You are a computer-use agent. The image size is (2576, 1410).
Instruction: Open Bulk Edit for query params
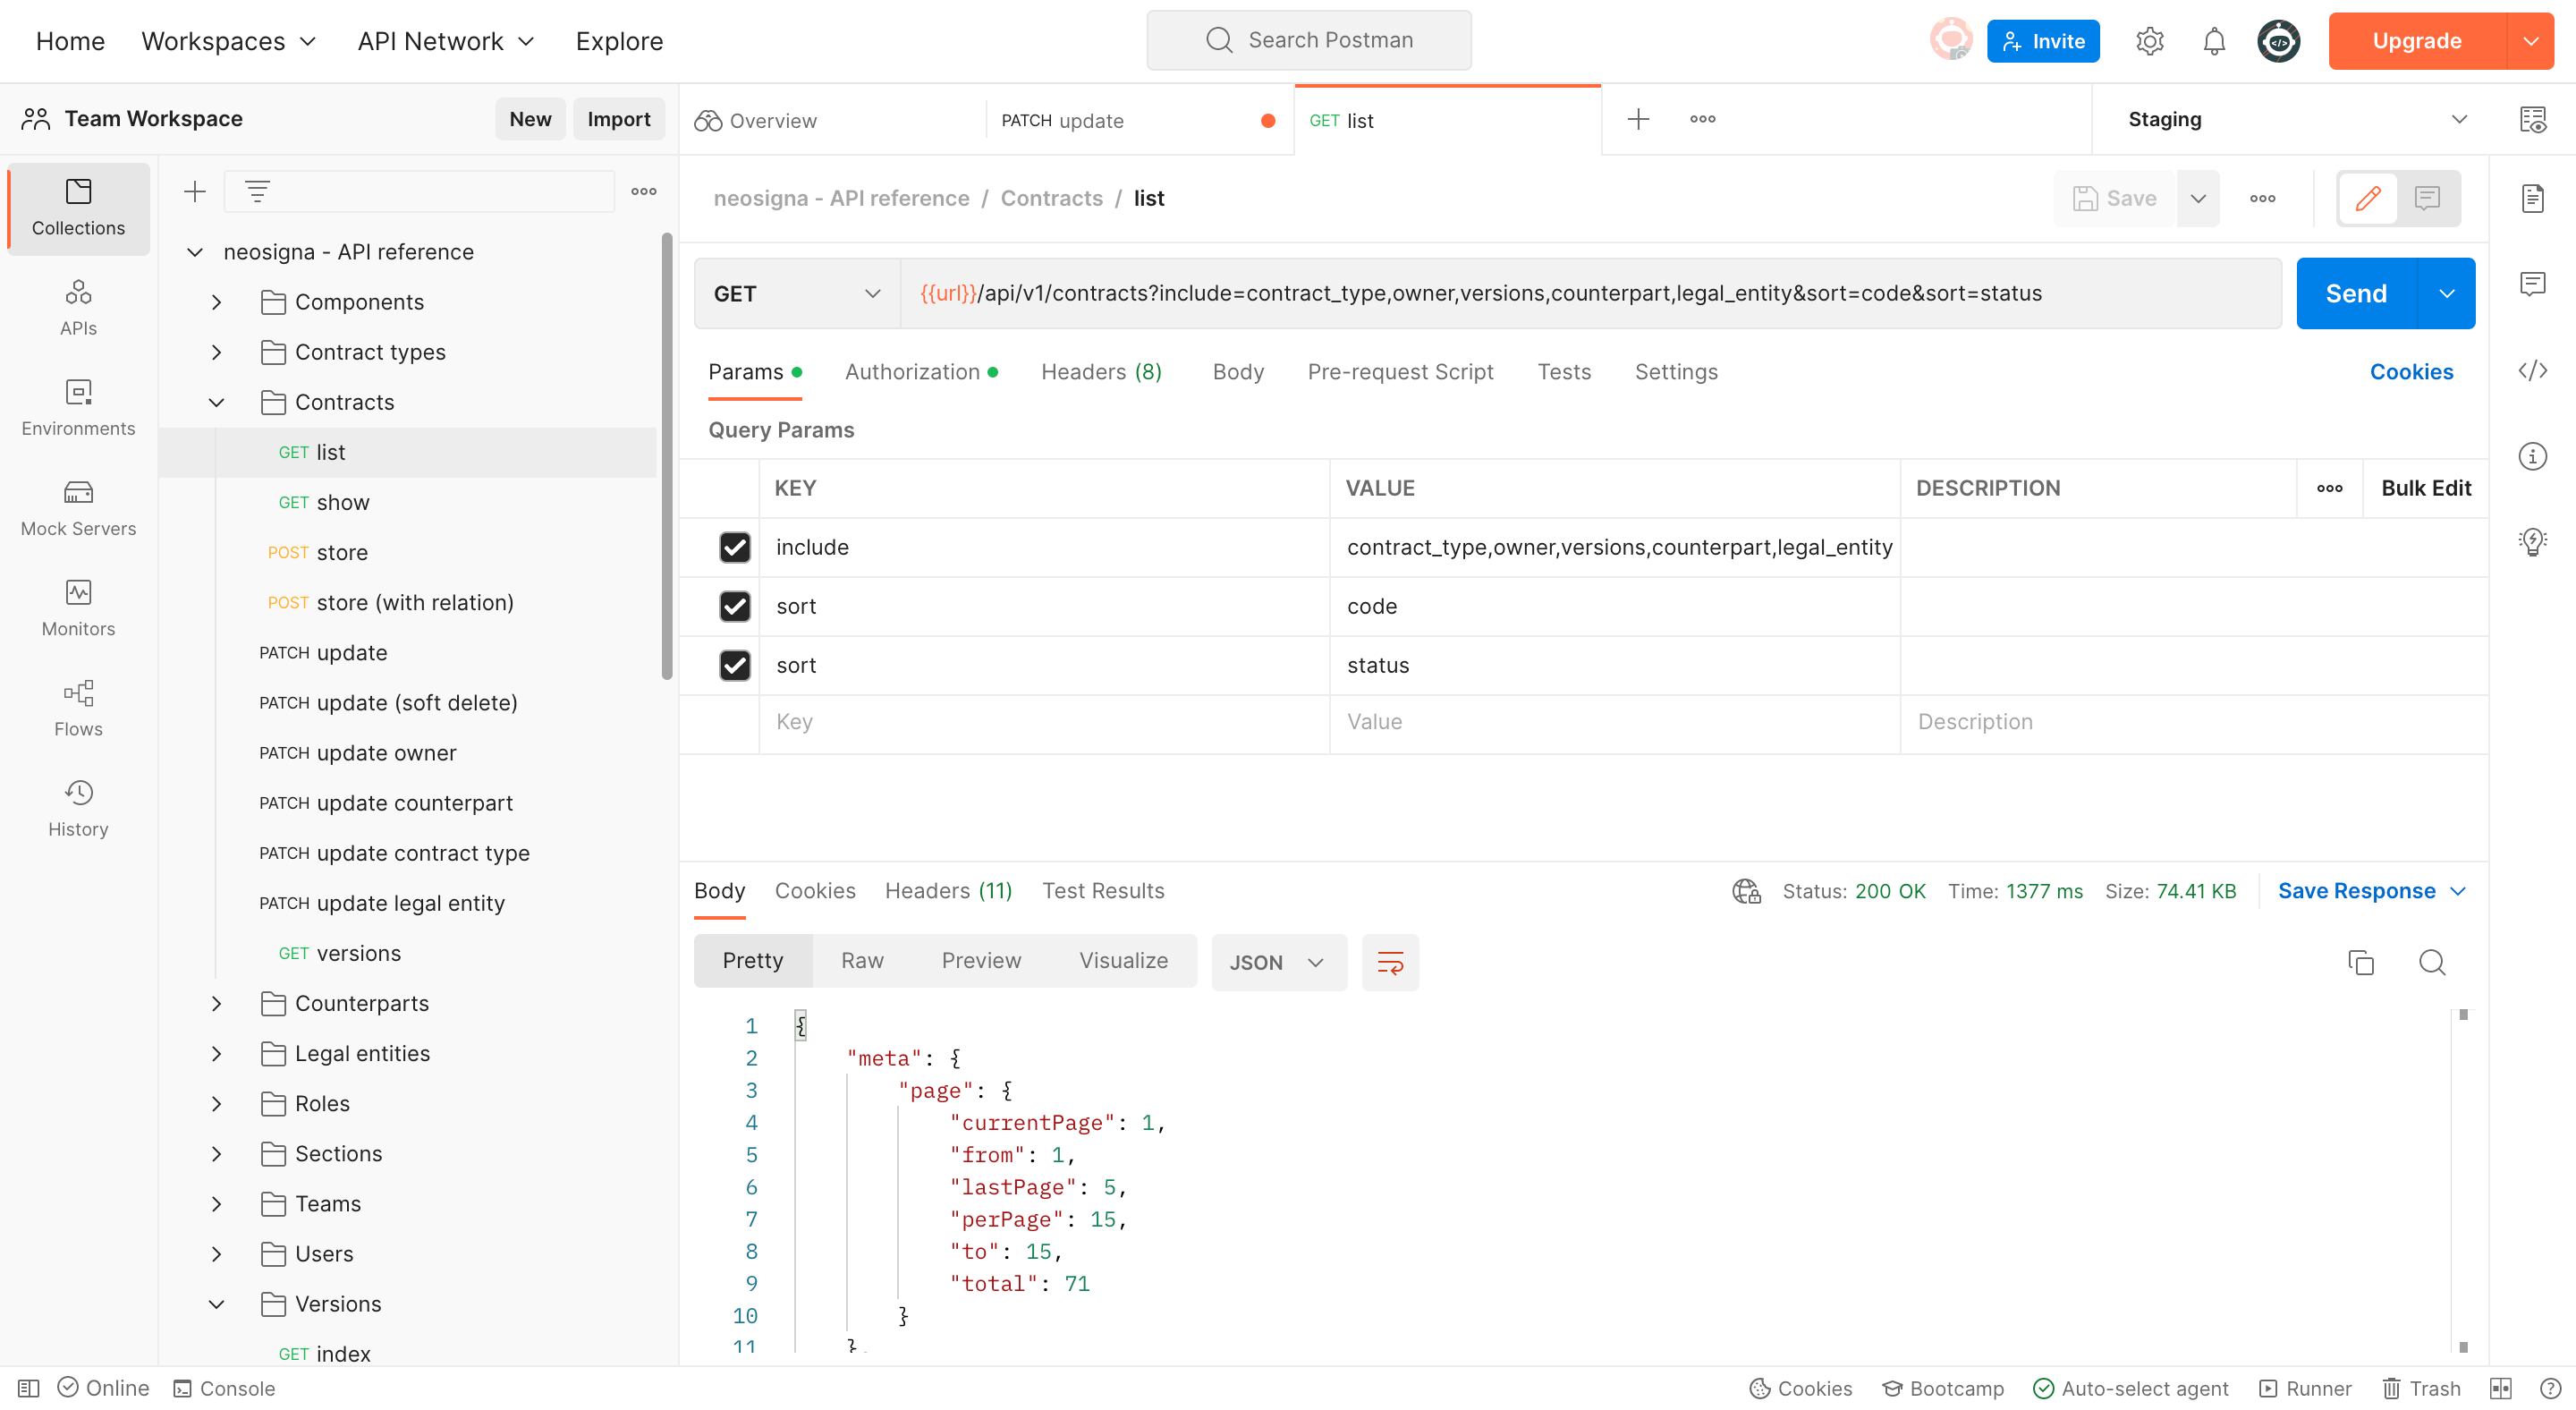tap(2424, 488)
